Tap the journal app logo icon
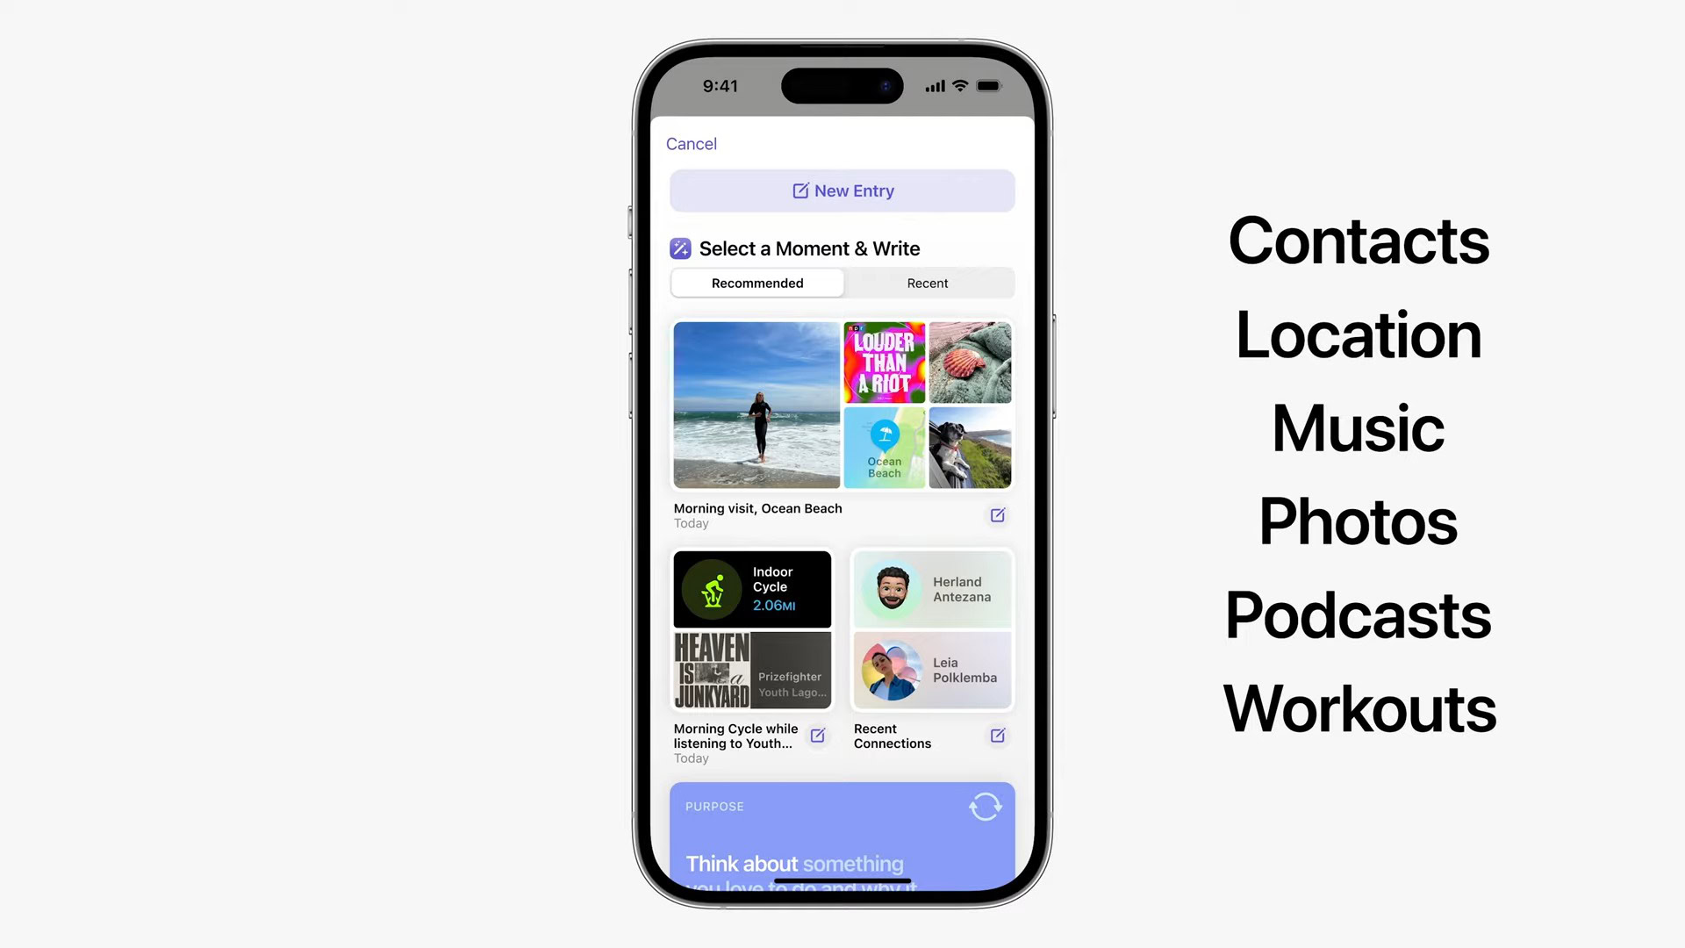 click(x=680, y=248)
